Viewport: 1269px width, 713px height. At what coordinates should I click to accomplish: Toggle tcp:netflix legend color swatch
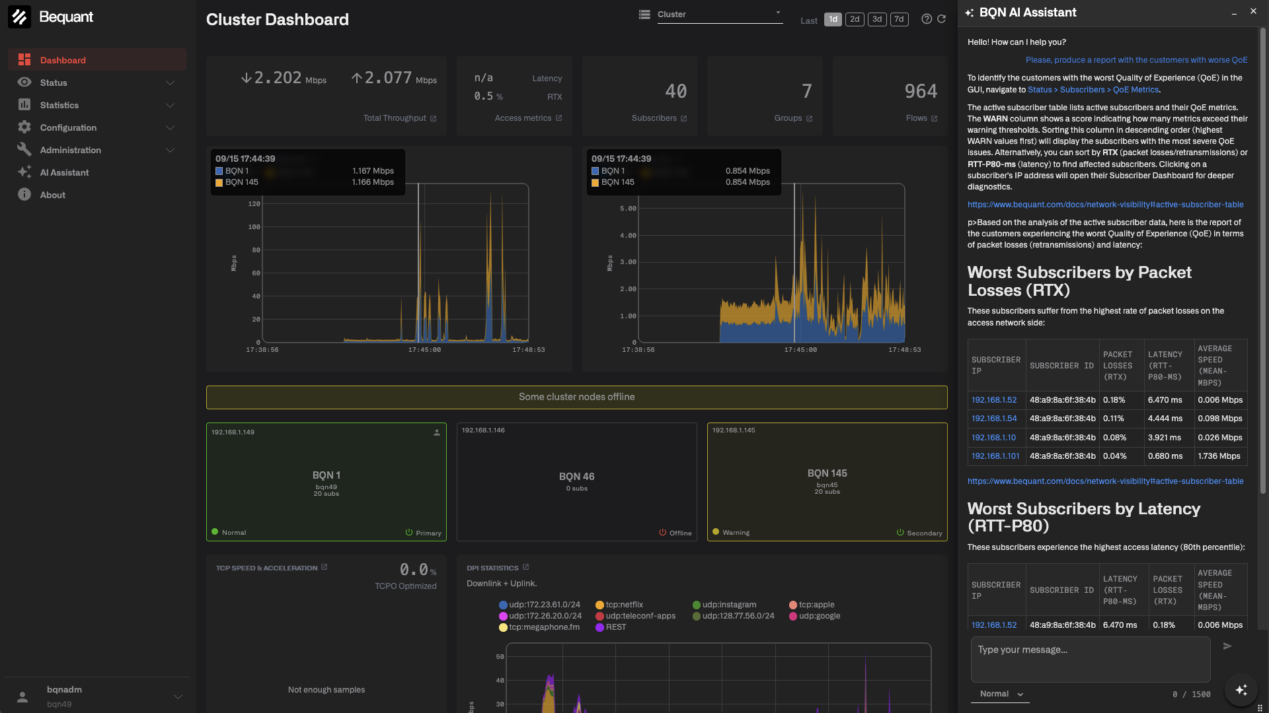[599, 605]
